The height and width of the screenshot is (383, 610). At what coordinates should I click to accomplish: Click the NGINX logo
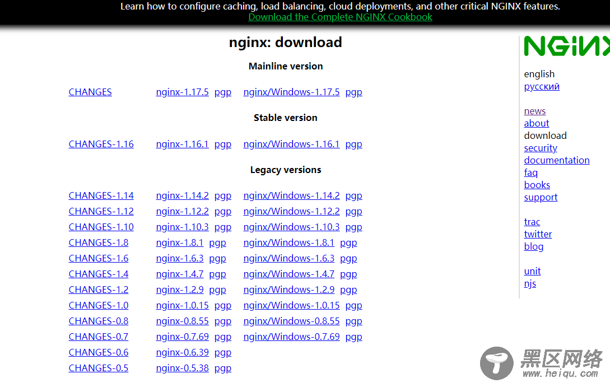click(x=567, y=46)
